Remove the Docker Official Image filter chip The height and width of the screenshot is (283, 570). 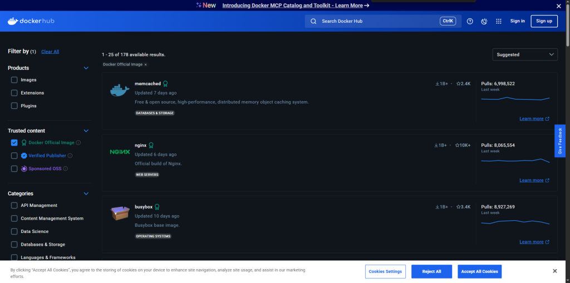[146, 64]
